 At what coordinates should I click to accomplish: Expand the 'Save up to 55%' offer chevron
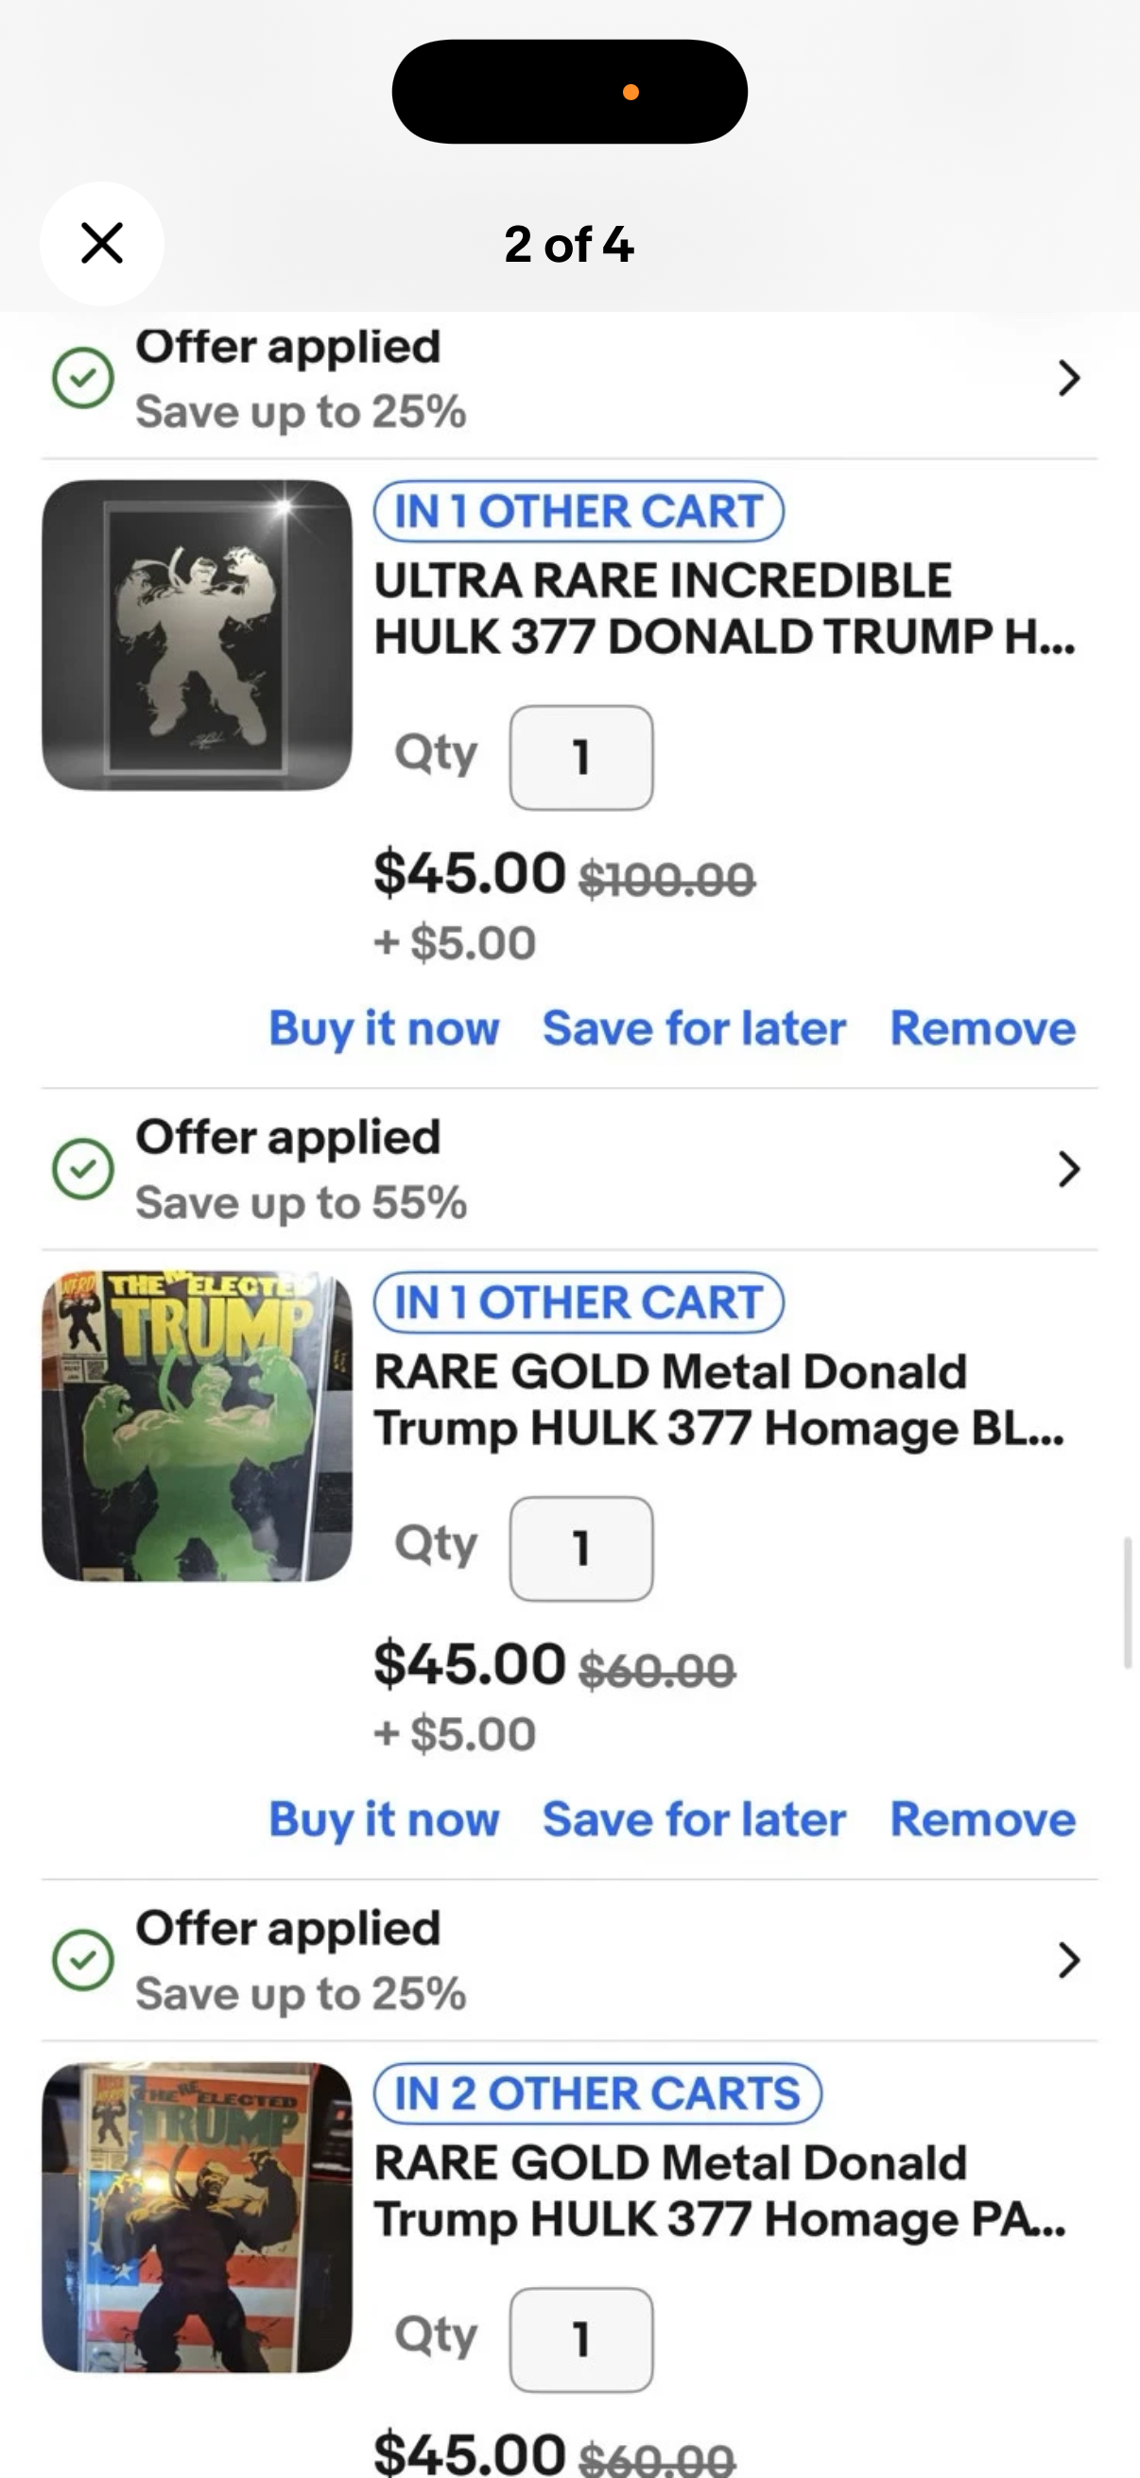coord(1068,1169)
